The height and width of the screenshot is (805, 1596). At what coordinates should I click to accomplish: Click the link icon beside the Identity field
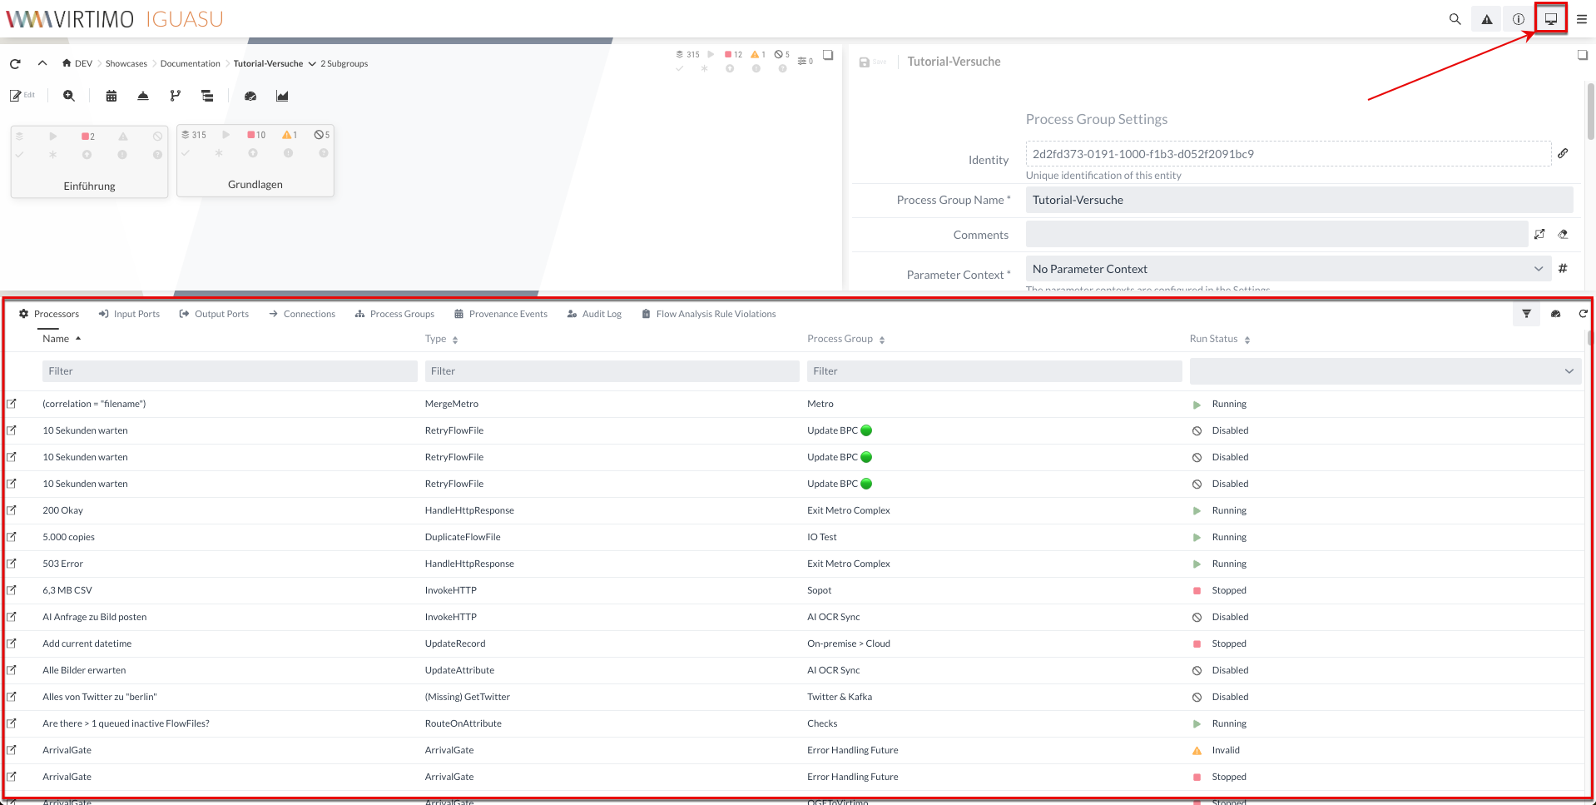1563,153
